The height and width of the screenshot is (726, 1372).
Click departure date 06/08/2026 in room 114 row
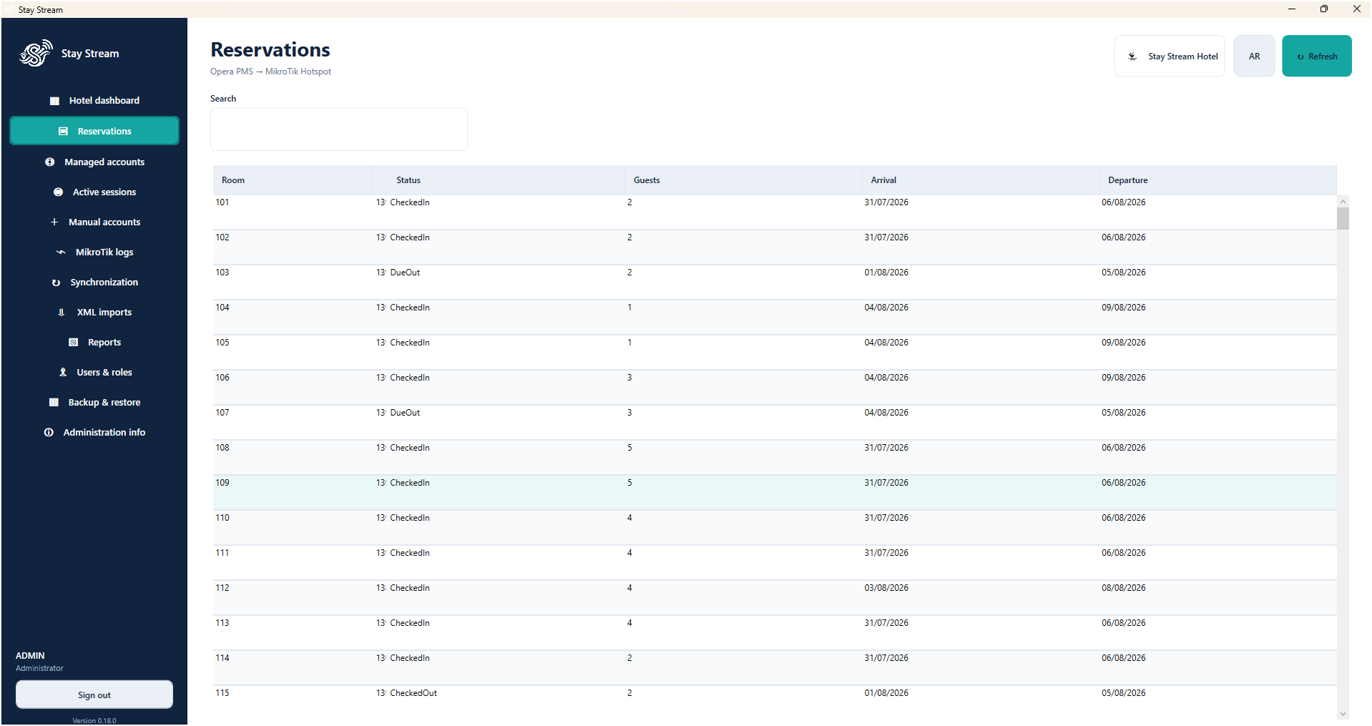1123,658
